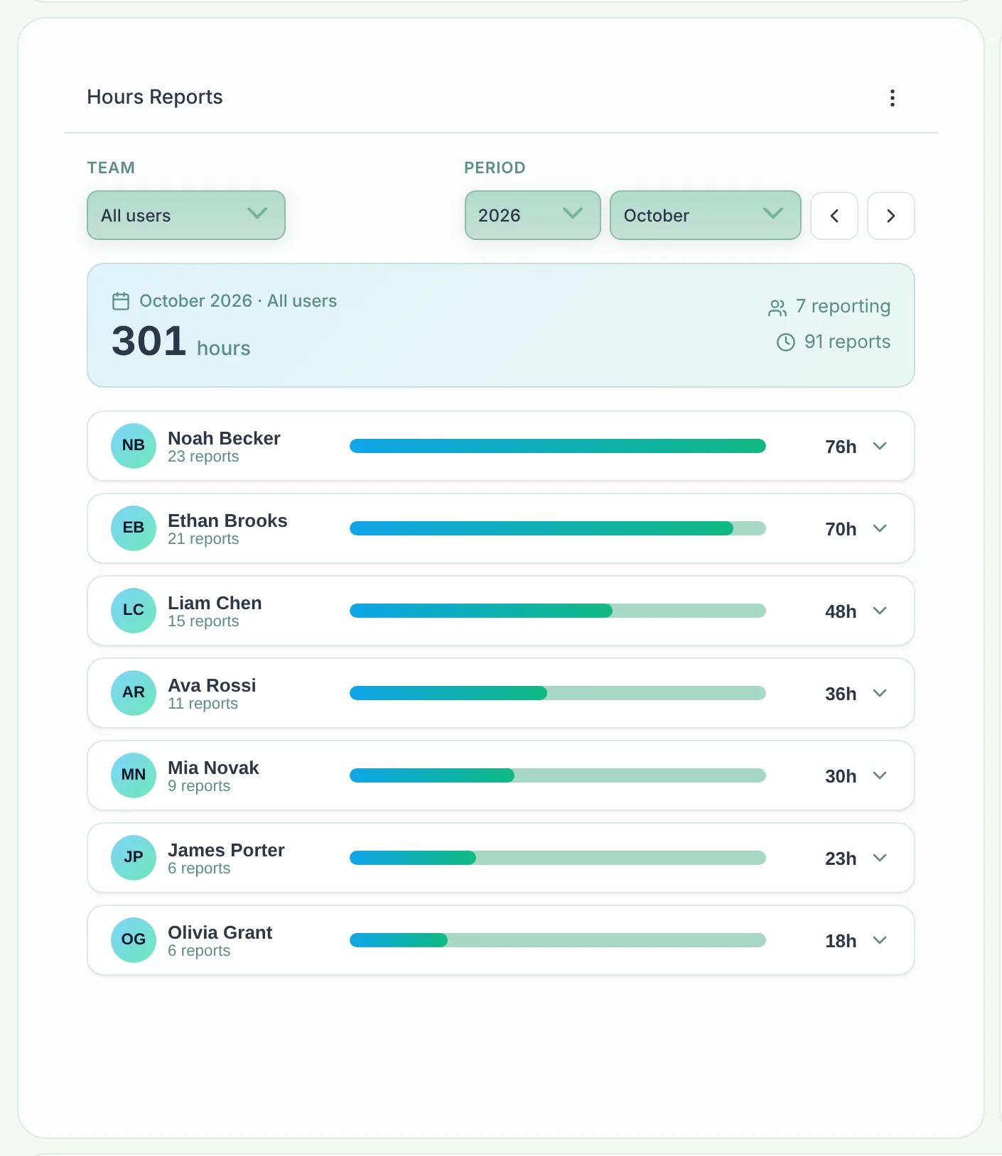Click the 15 reports text

point(203,621)
